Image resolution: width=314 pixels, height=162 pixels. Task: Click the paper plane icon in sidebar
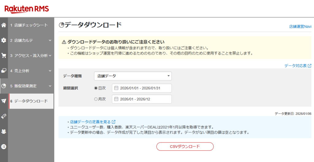(4, 101)
